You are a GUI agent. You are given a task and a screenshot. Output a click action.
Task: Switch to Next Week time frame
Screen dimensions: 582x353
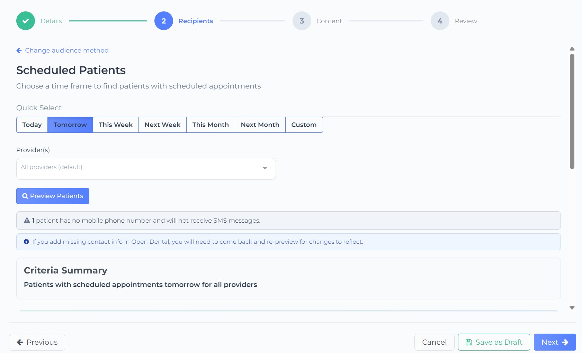pyautogui.click(x=162, y=125)
